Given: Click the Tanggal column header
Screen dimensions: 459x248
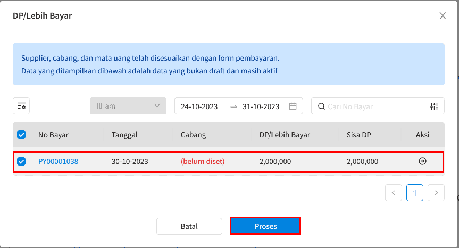Looking at the screenshot, I should click(x=124, y=135).
